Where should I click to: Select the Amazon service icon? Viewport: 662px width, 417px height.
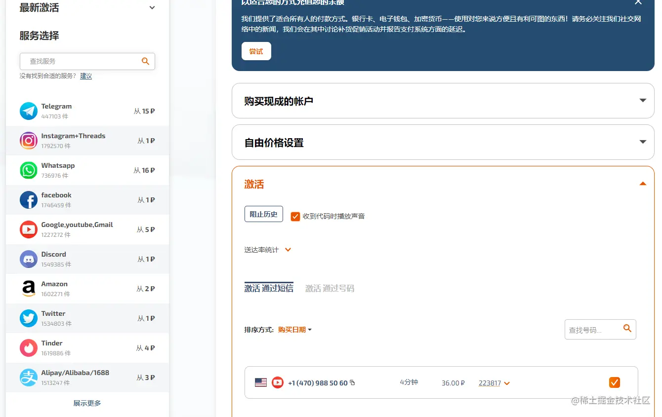tap(28, 289)
